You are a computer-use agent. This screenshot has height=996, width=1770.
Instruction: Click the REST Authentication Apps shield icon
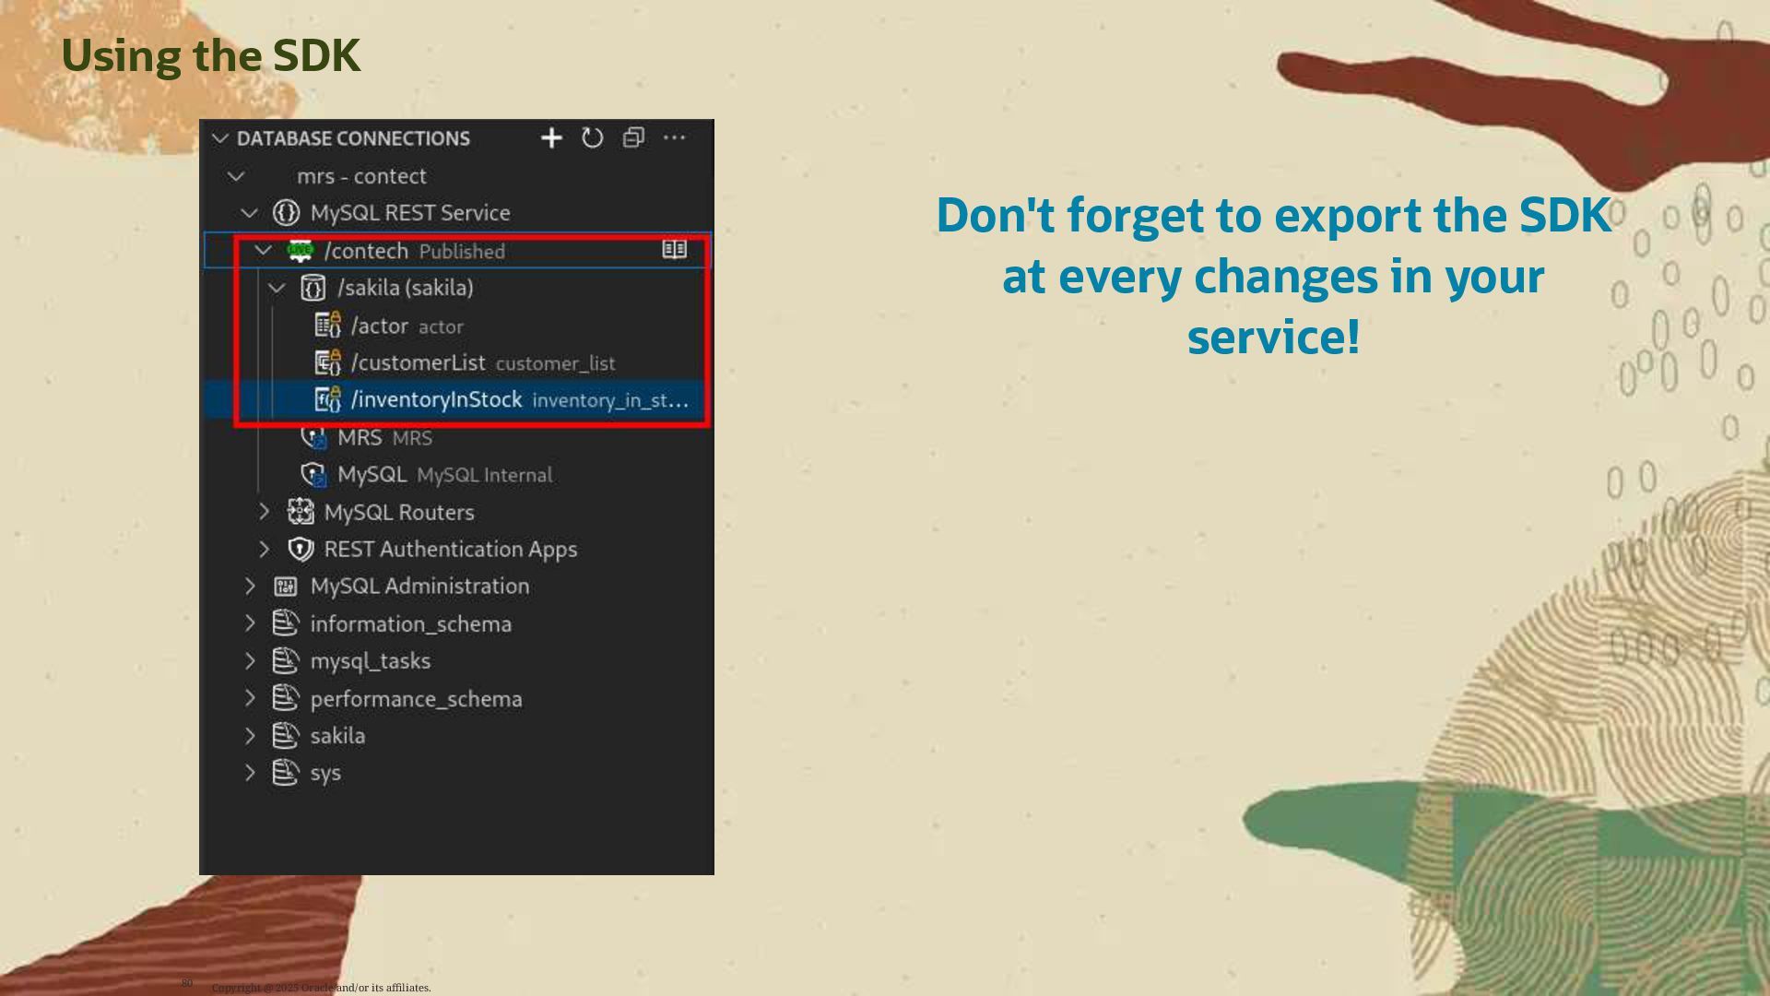(301, 550)
